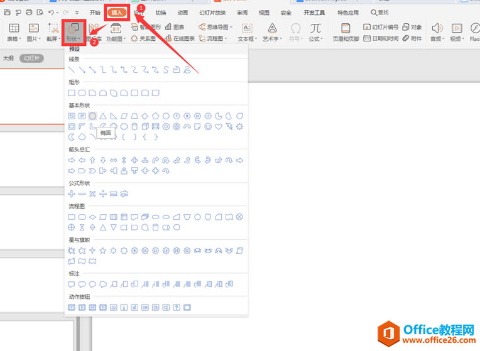Switch to the 切换 transitions tab

click(x=161, y=13)
